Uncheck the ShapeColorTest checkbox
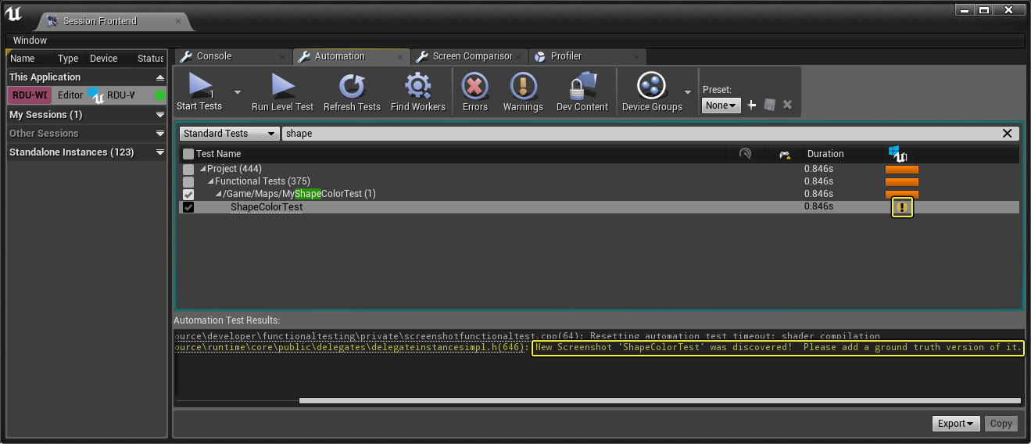The height and width of the screenshot is (444, 1031). 188,207
